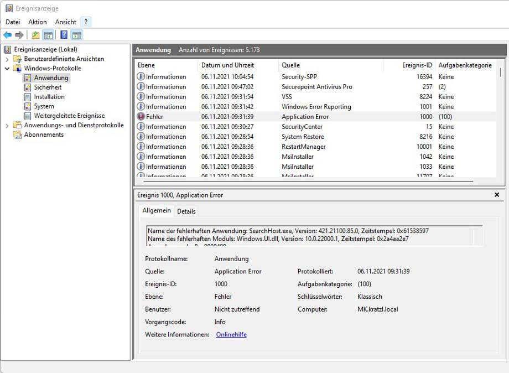Sort by Datum und Uhrzeit column header
Viewport: 509px width, 373px height.
click(x=238, y=65)
